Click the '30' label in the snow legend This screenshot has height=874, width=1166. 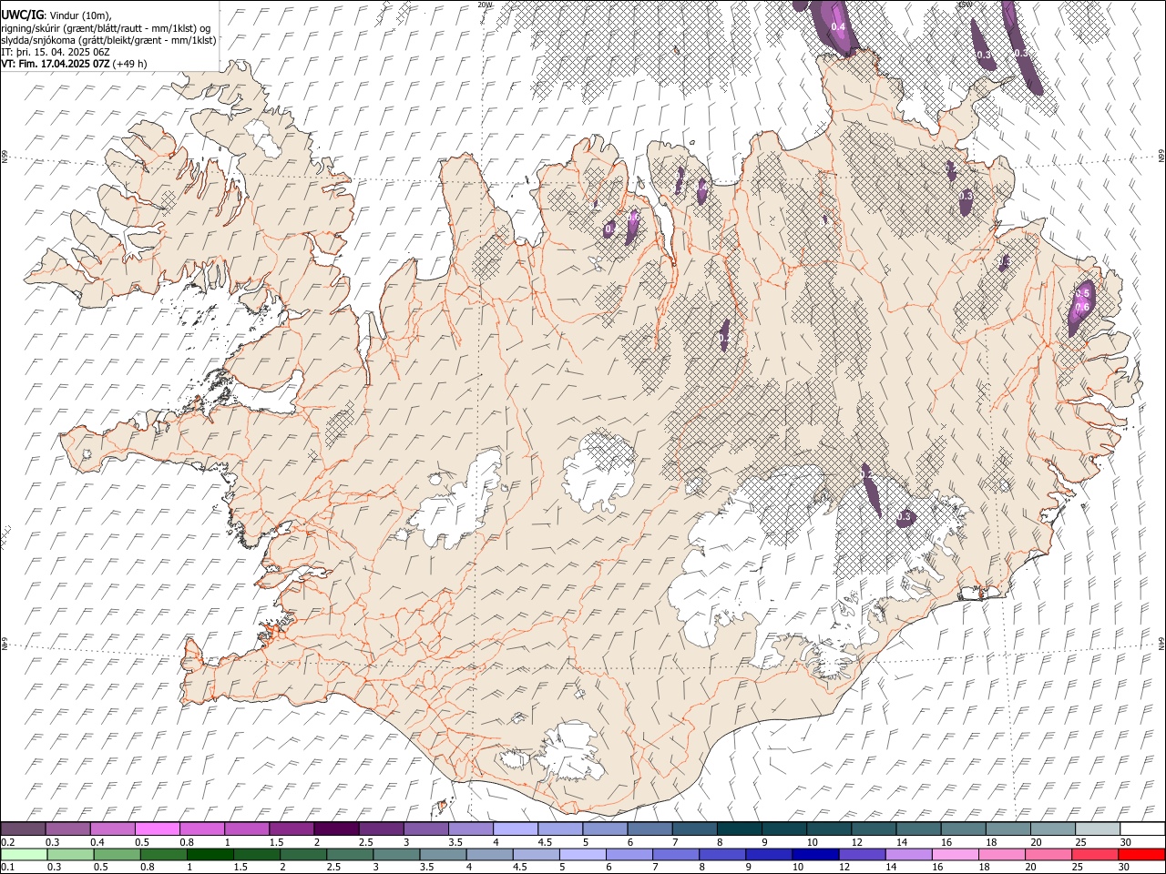1126,841
